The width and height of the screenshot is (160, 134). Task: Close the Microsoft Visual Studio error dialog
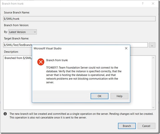pos(126,48)
